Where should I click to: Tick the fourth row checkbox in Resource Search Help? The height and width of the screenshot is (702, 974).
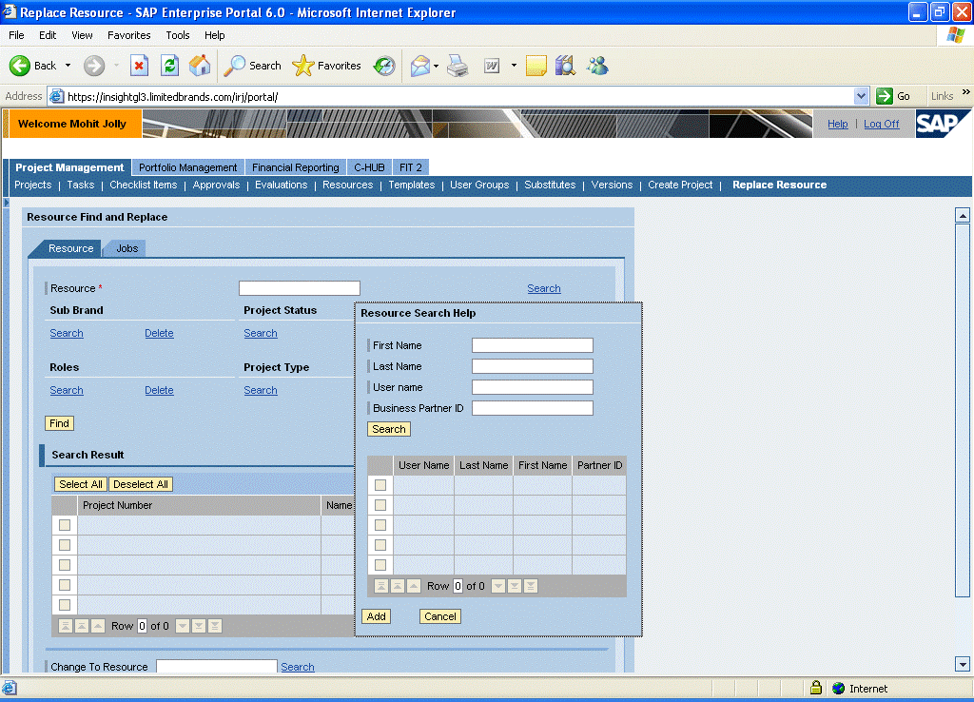[x=380, y=545]
